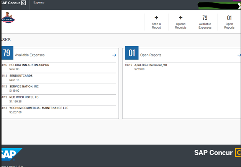Viewport: 241px width, 167px height.
Task: Click the plus icon above Start a Report
Action: (x=156, y=18)
